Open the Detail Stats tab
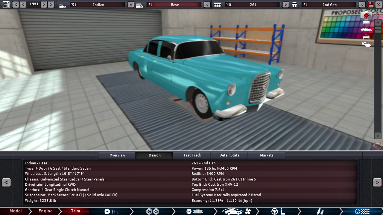Image resolution: width=383 pixels, height=215 pixels. (229, 155)
